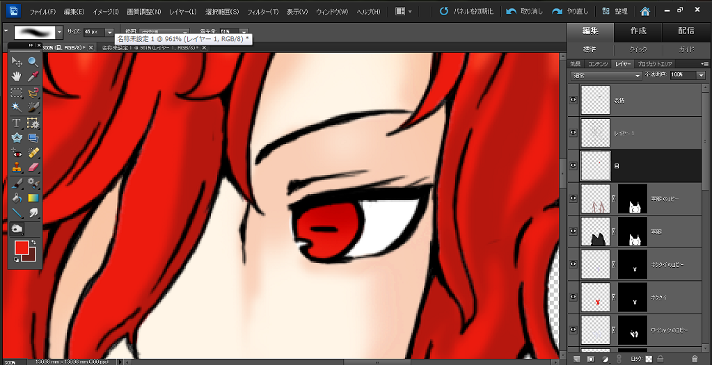Hide the ワイシャツ のコピー layer

(573, 330)
